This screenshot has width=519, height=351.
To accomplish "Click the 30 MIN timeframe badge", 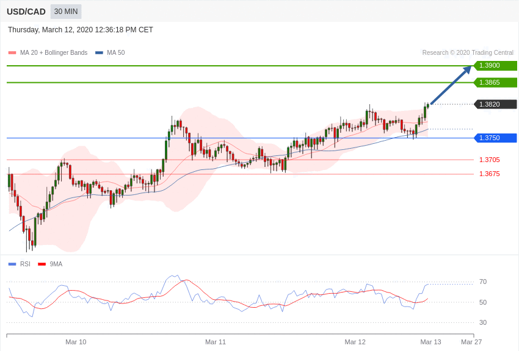I will coord(66,12).
